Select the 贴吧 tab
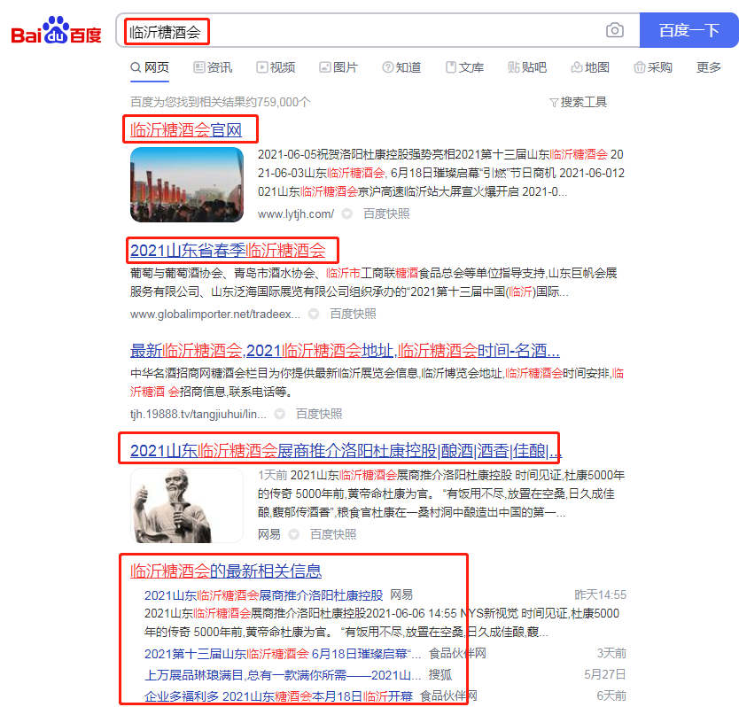The width and height of the screenshot is (739, 707). point(527,67)
